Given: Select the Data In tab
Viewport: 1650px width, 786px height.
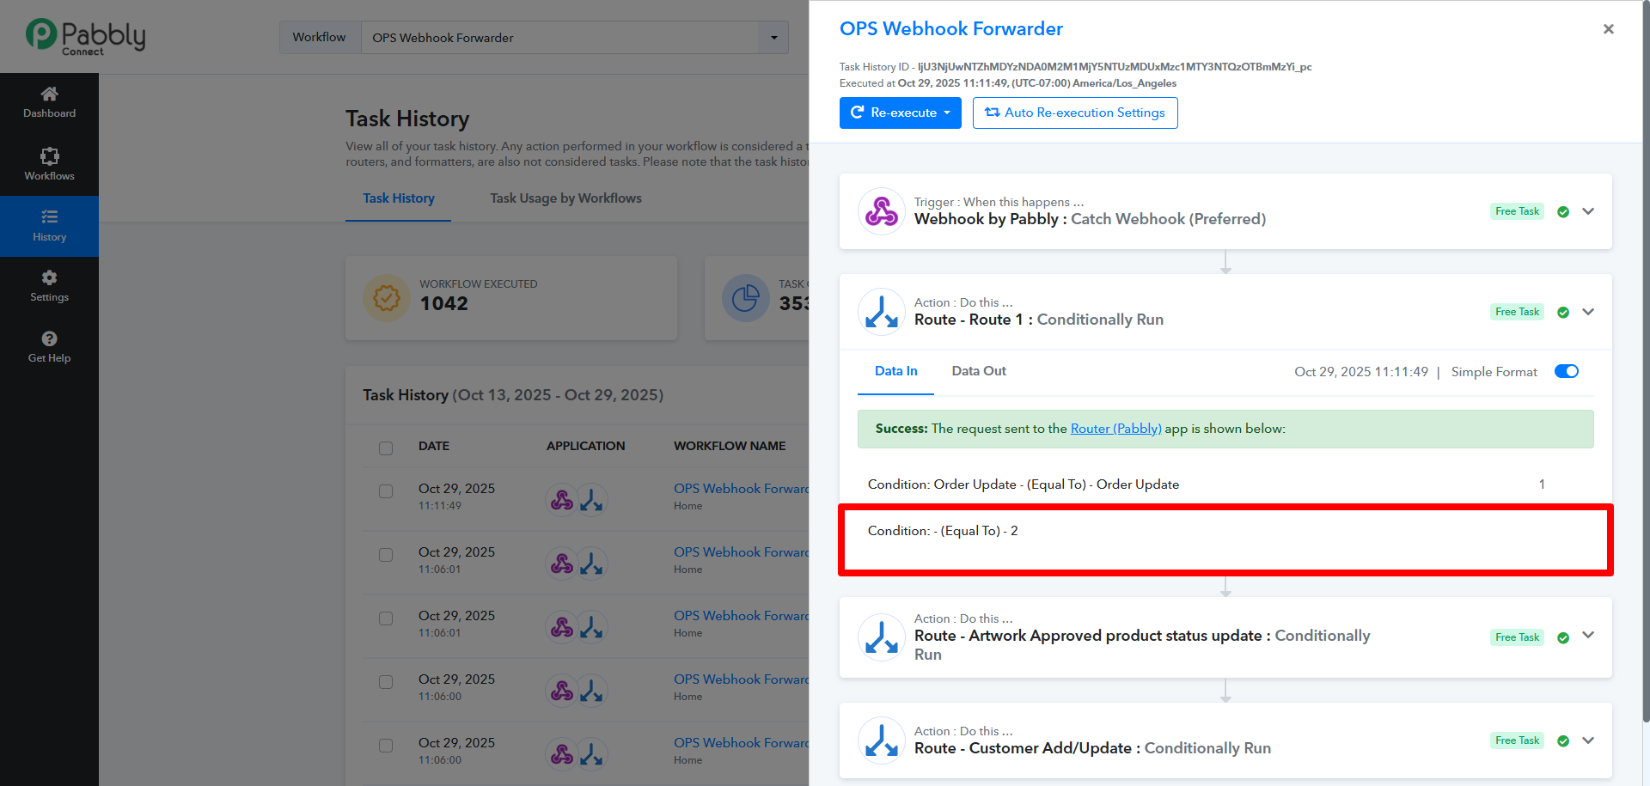Looking at the screenshot, I should pyautogui.click(x=895, y=371).
